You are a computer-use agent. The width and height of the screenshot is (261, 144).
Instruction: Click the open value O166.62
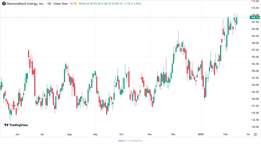(x=84, y=3)
